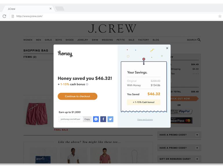
Task: Open the Sale menu item
Action: tap(131, 40)
